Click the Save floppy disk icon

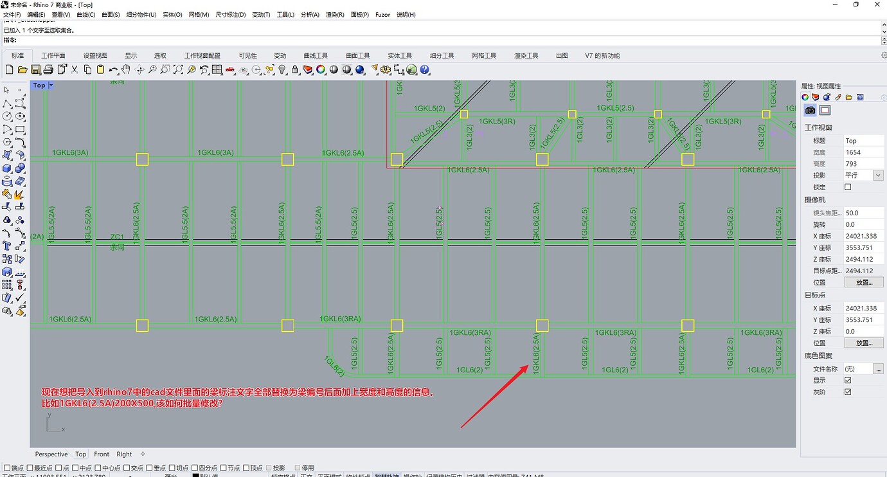[36, 69]
